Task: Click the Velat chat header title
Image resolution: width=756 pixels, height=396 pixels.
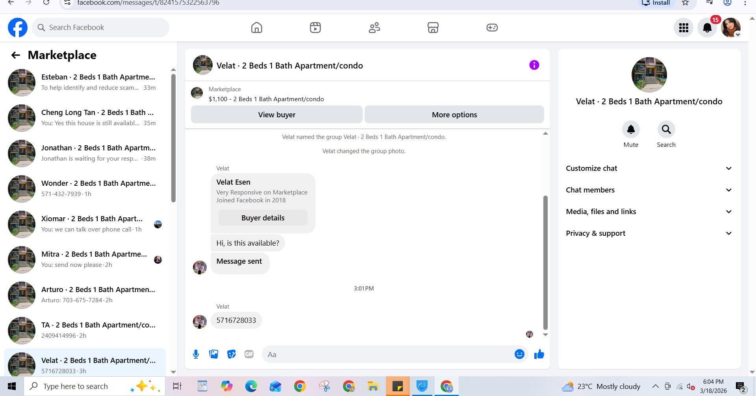Action: coord(290,66)
